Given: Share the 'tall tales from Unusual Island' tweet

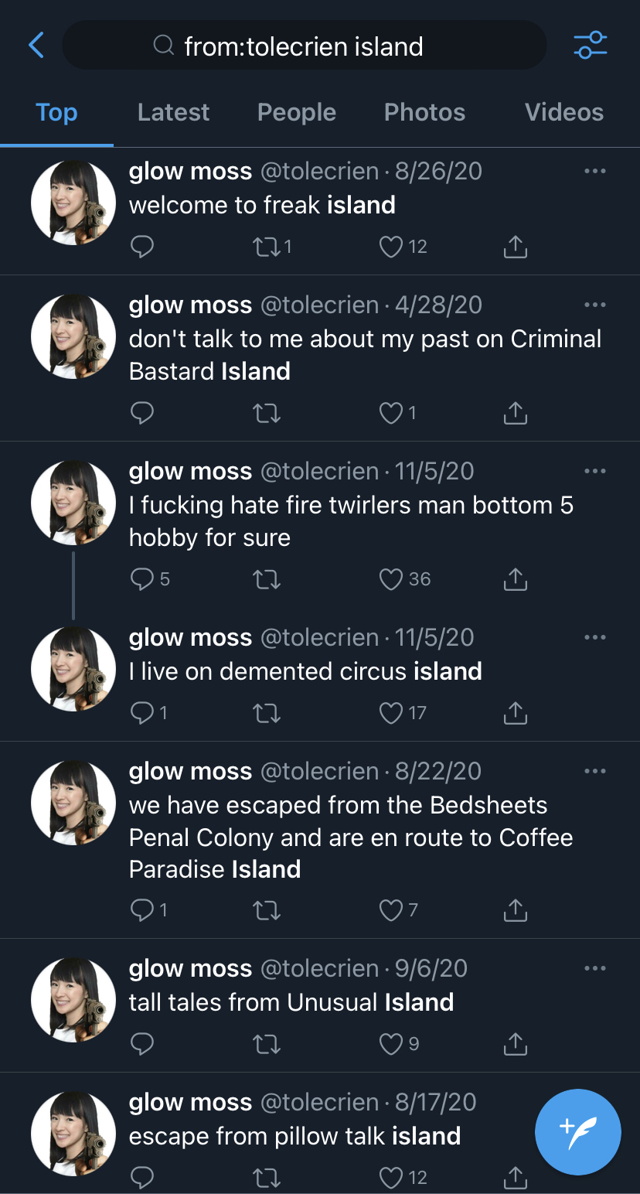Looking at the screenshot, I should pyautogui.click(x=515, y=1044).
